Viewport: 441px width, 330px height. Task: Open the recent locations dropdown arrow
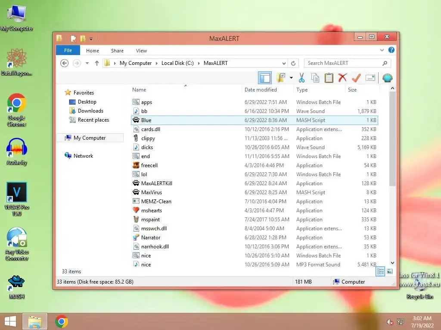pyautogui.click(x=87, y=63)
